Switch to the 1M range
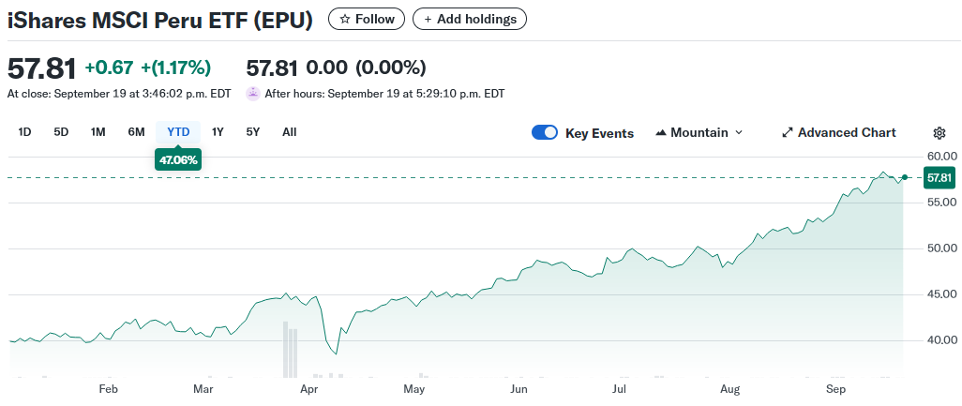The image size is (962, 406). point(98,132)
